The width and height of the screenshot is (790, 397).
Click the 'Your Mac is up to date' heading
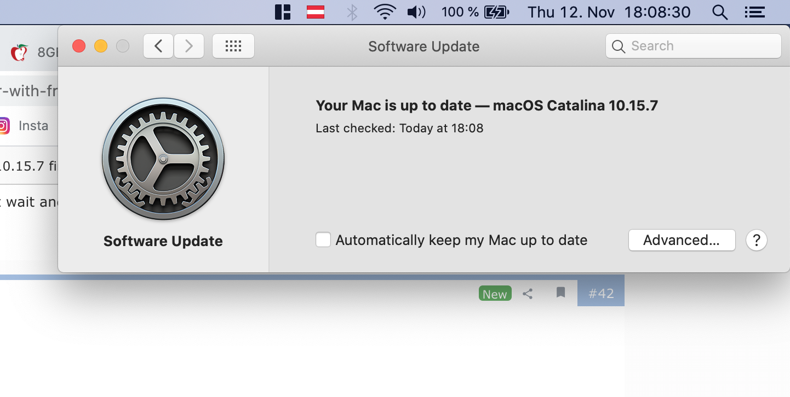click(486, 106)
